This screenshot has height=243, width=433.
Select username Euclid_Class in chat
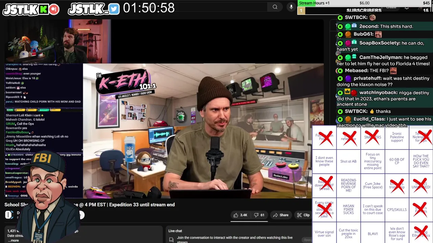coord(369,119)
